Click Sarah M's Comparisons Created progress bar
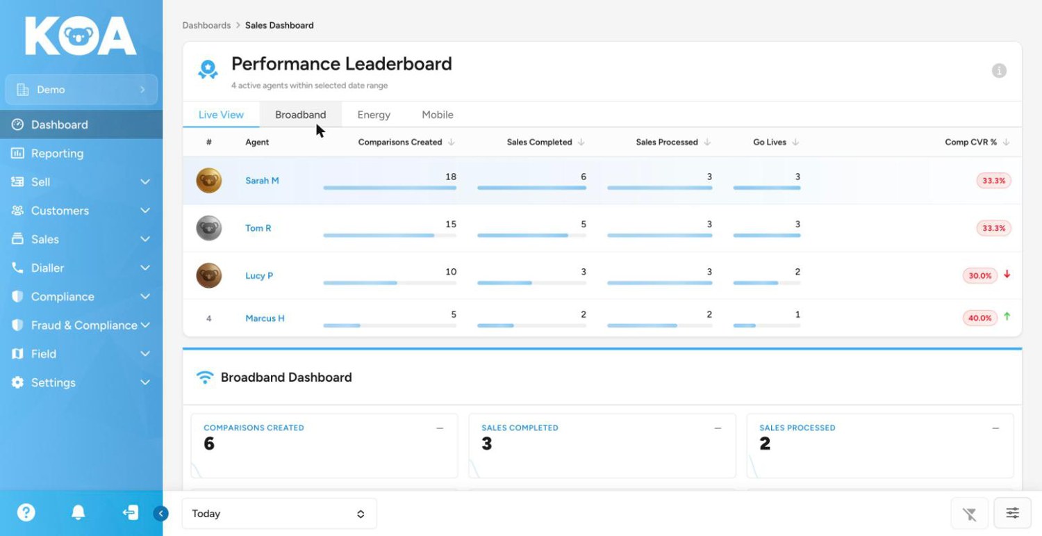The height and width of the screenshot is (536, 1042). tap(390, 188)
